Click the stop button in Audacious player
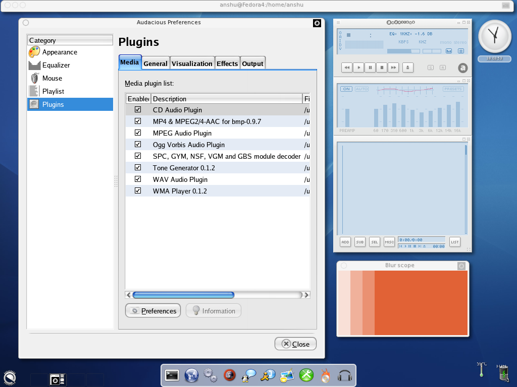Screen dimensions: 517x387 (x=382, y=68)
